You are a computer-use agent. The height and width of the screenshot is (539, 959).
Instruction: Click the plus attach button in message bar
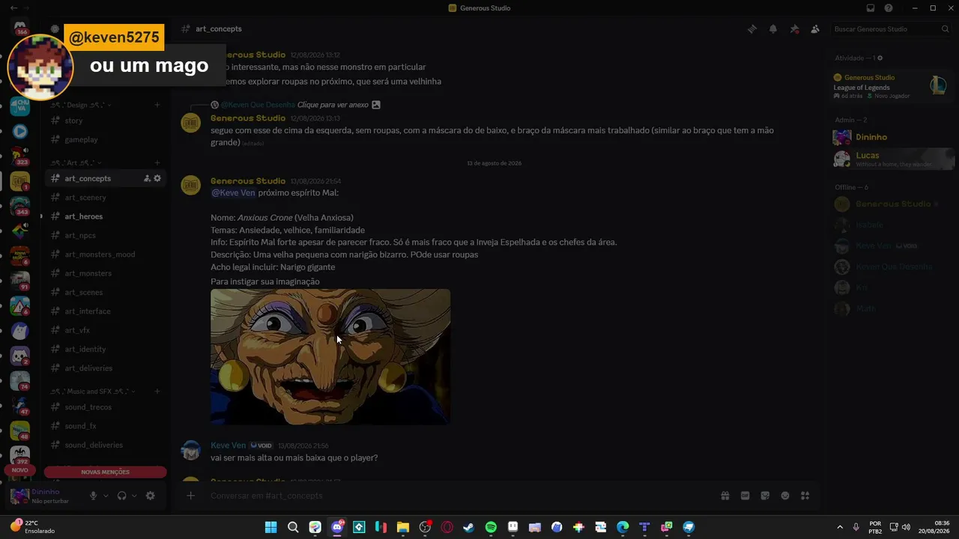(x=190, y=496)
